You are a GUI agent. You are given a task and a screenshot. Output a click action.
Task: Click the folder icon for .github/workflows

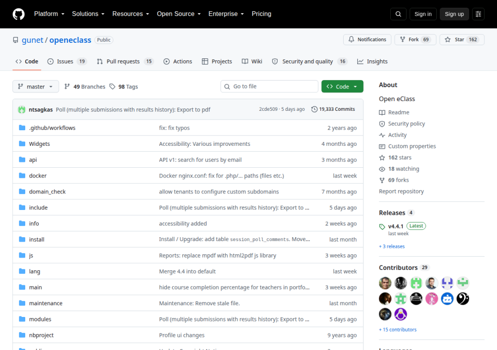[22, 128]
